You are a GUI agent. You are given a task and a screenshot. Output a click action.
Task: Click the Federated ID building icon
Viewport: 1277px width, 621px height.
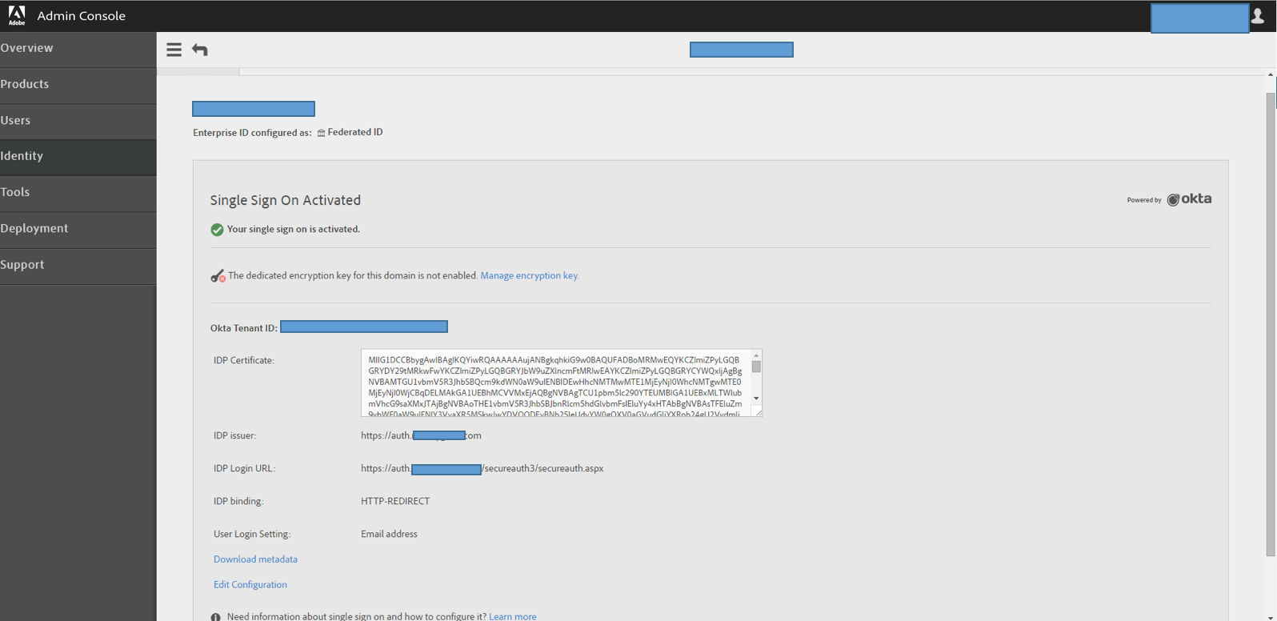coord(321,133)
